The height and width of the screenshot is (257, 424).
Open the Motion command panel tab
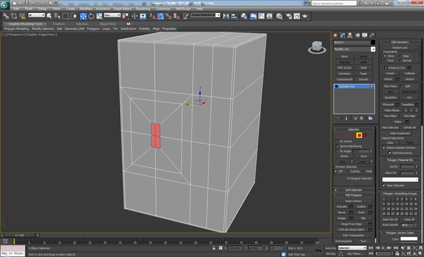point(358,35)
